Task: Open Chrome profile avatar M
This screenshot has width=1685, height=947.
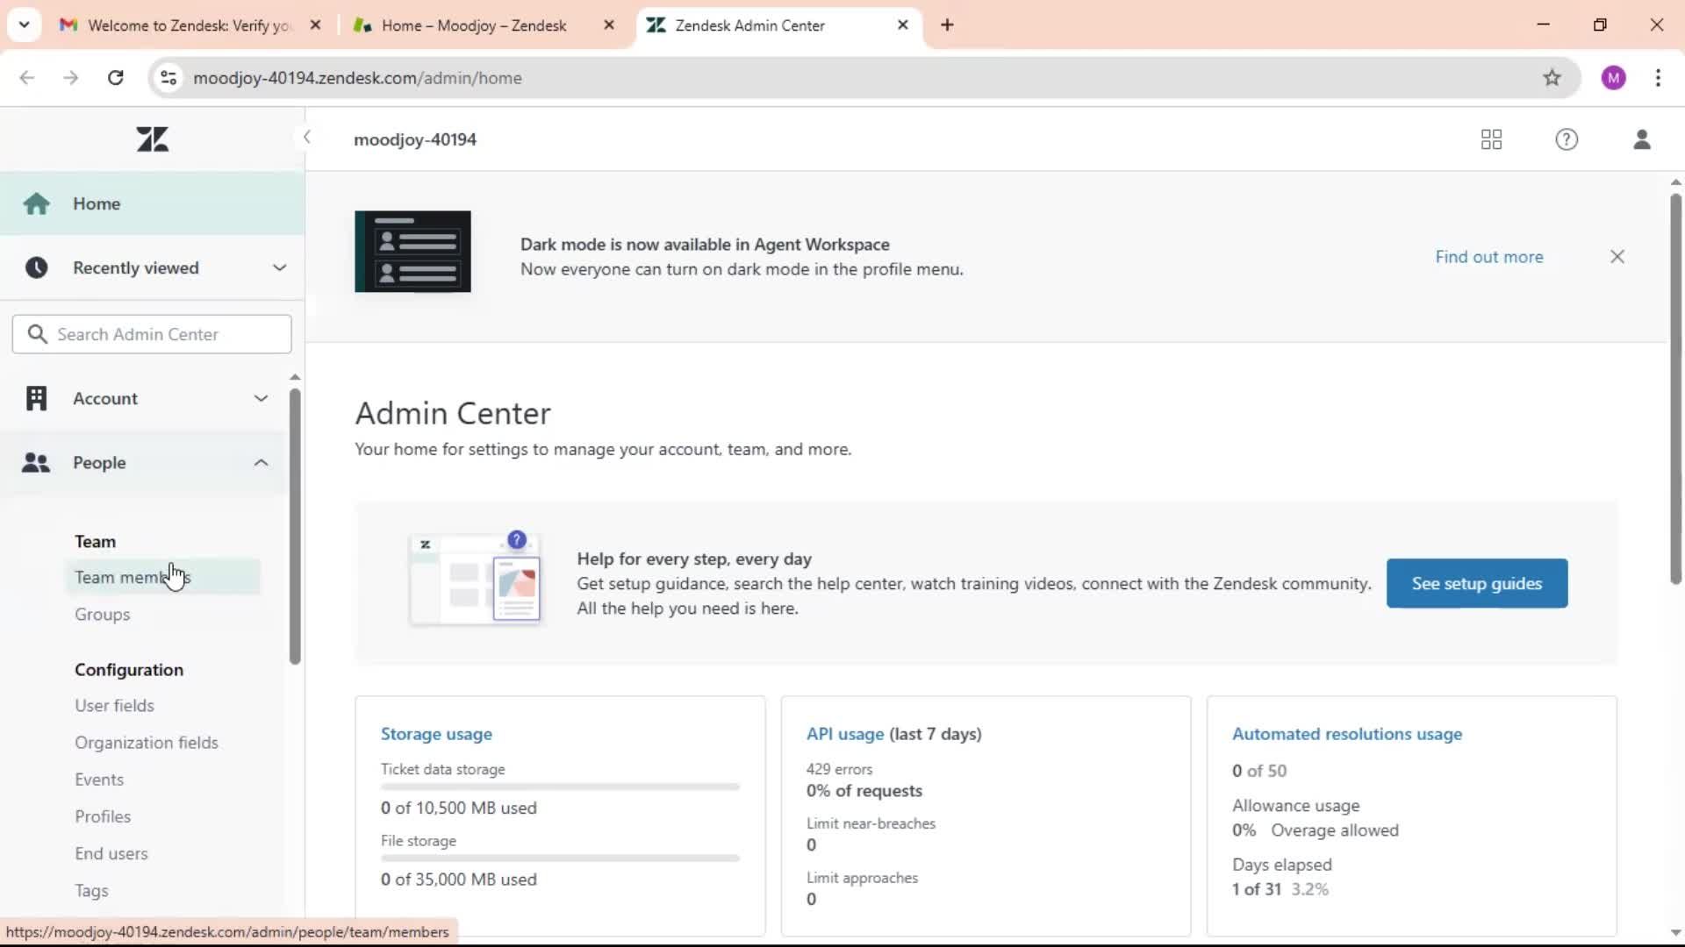Action: click(1613, 78)
